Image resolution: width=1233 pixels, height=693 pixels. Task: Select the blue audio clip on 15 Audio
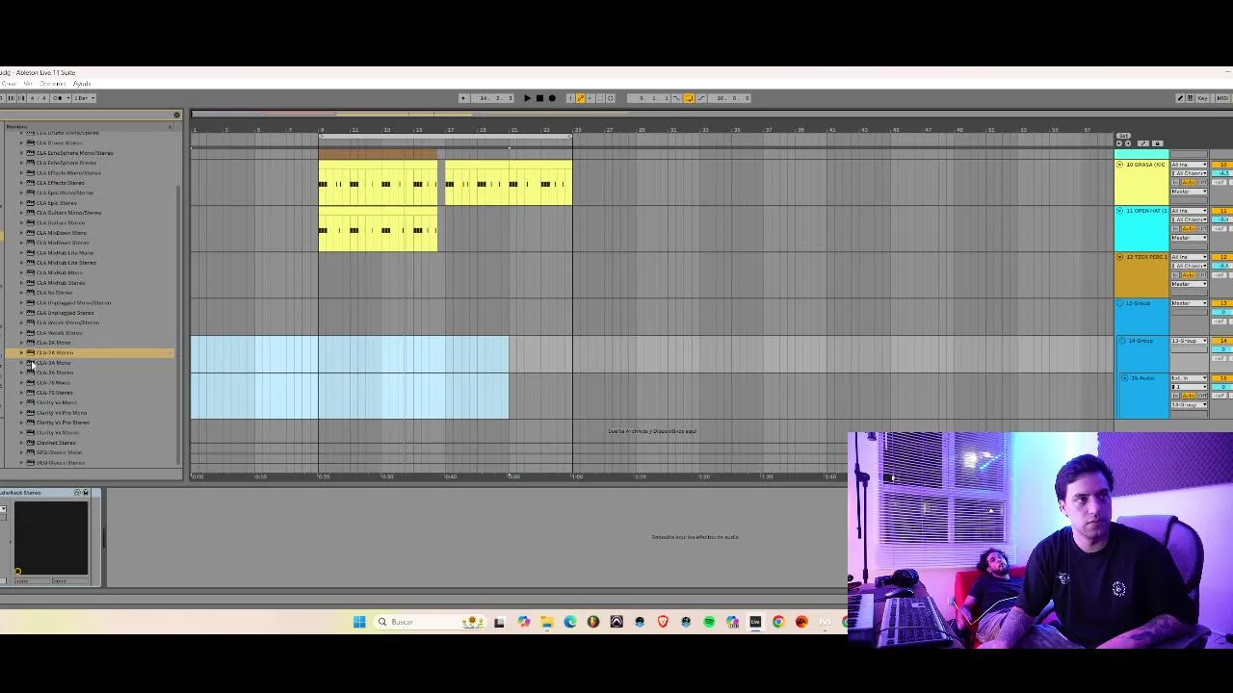(350, 397)
